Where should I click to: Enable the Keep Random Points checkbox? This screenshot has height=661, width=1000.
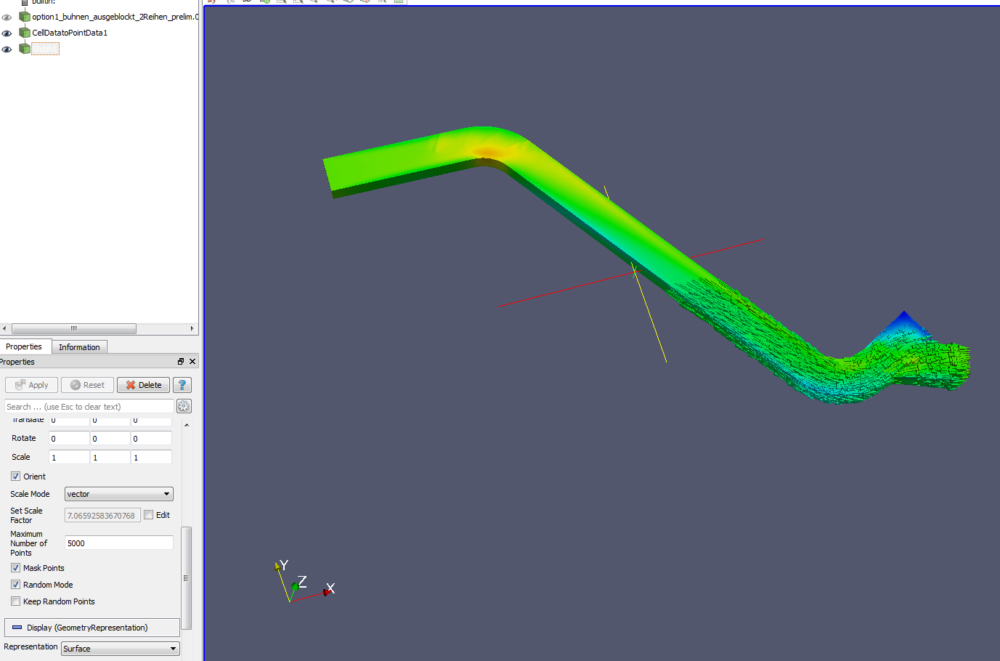[x=16, y=601]
